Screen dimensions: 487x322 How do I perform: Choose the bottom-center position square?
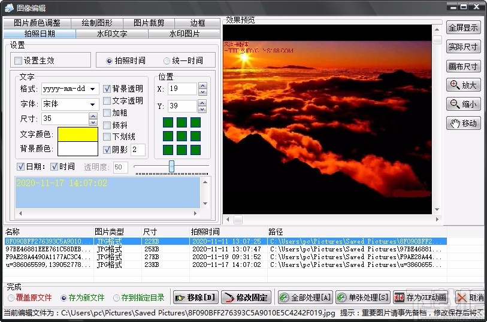coord(182,150)
